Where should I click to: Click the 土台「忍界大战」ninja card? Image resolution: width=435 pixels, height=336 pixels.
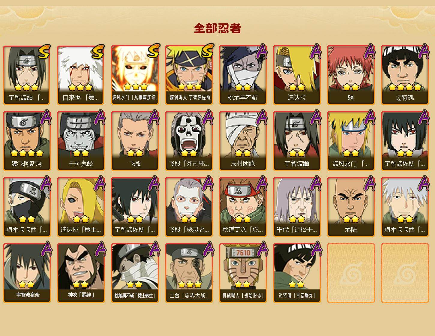(189, 273)
